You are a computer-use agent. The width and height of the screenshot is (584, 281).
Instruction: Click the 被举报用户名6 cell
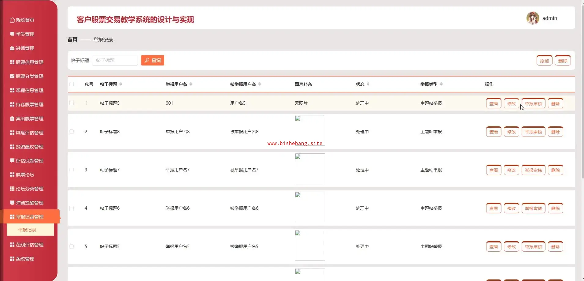click(x=244, y=208)
